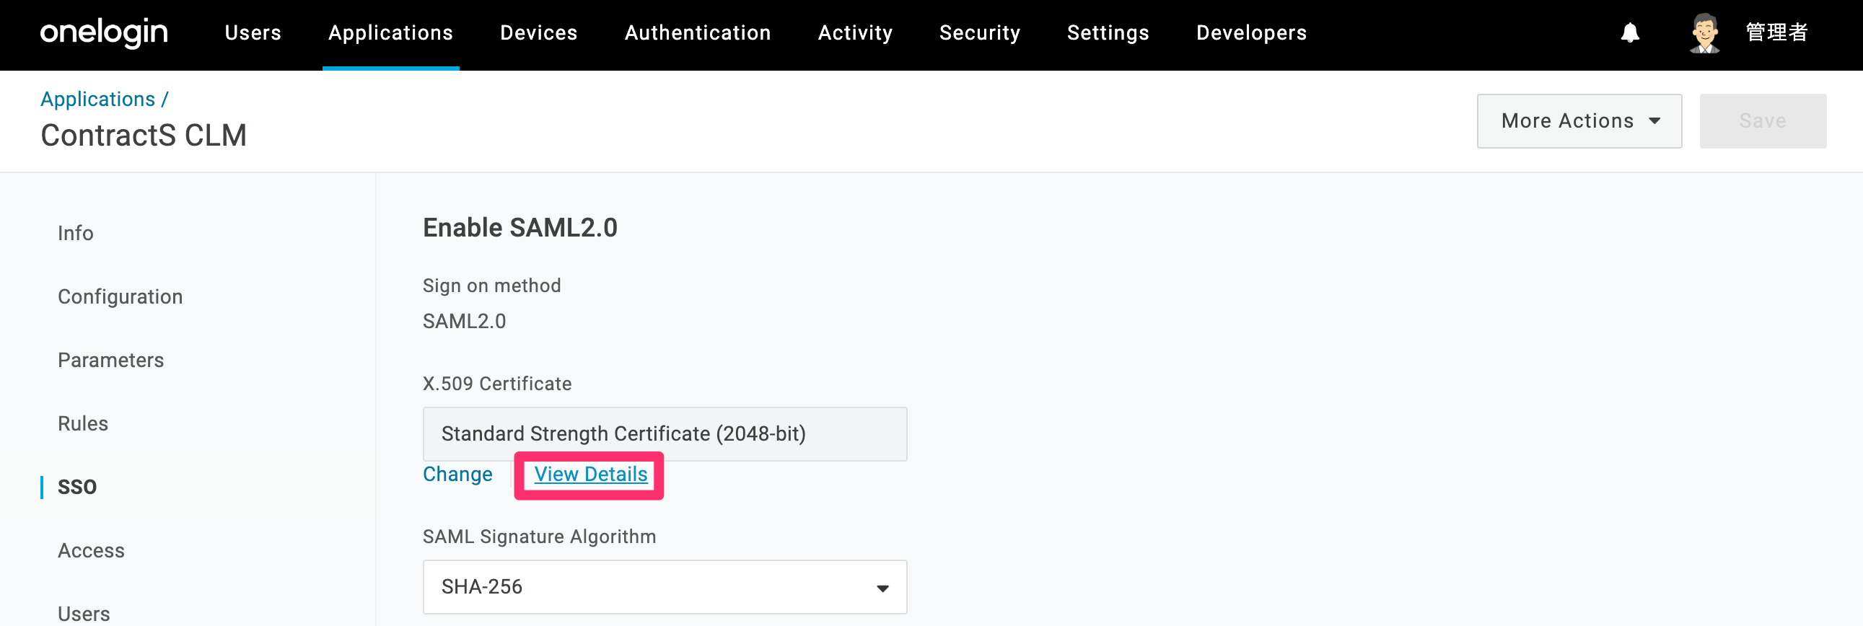Click the View Details certificate link
Viewport: 1863px width, 626px height.
tap(590, 475)
